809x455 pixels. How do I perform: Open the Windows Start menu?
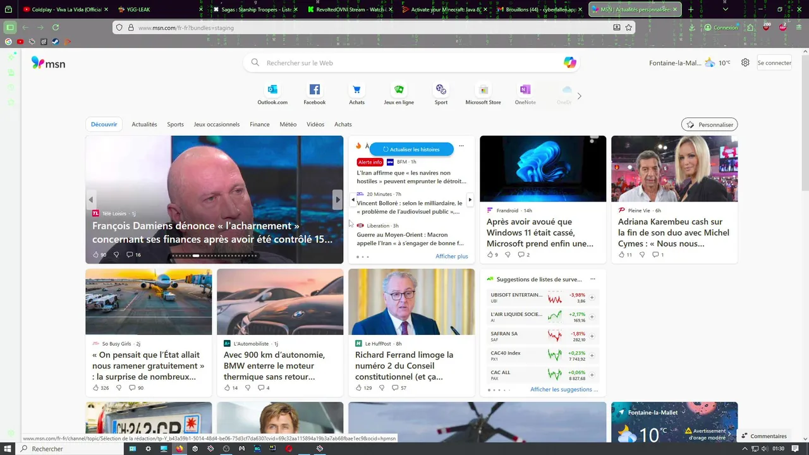pos(8,449)
